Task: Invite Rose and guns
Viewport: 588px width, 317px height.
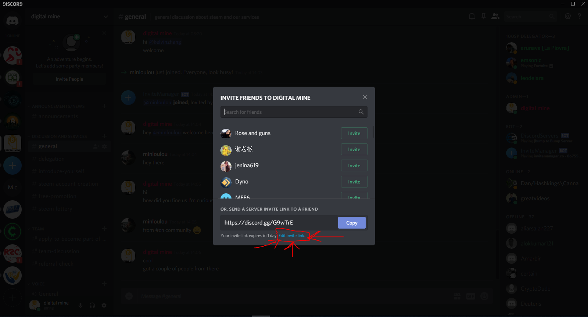Action: pyautogui.click(x=354, y=133)
